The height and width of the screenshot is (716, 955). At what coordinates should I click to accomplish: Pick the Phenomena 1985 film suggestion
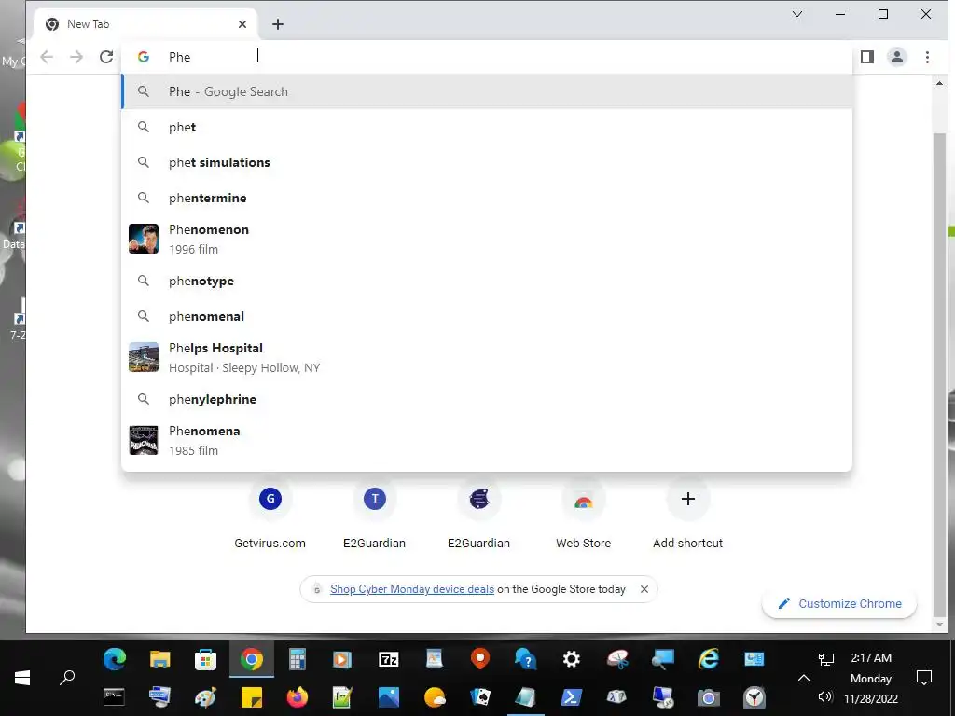487,440
